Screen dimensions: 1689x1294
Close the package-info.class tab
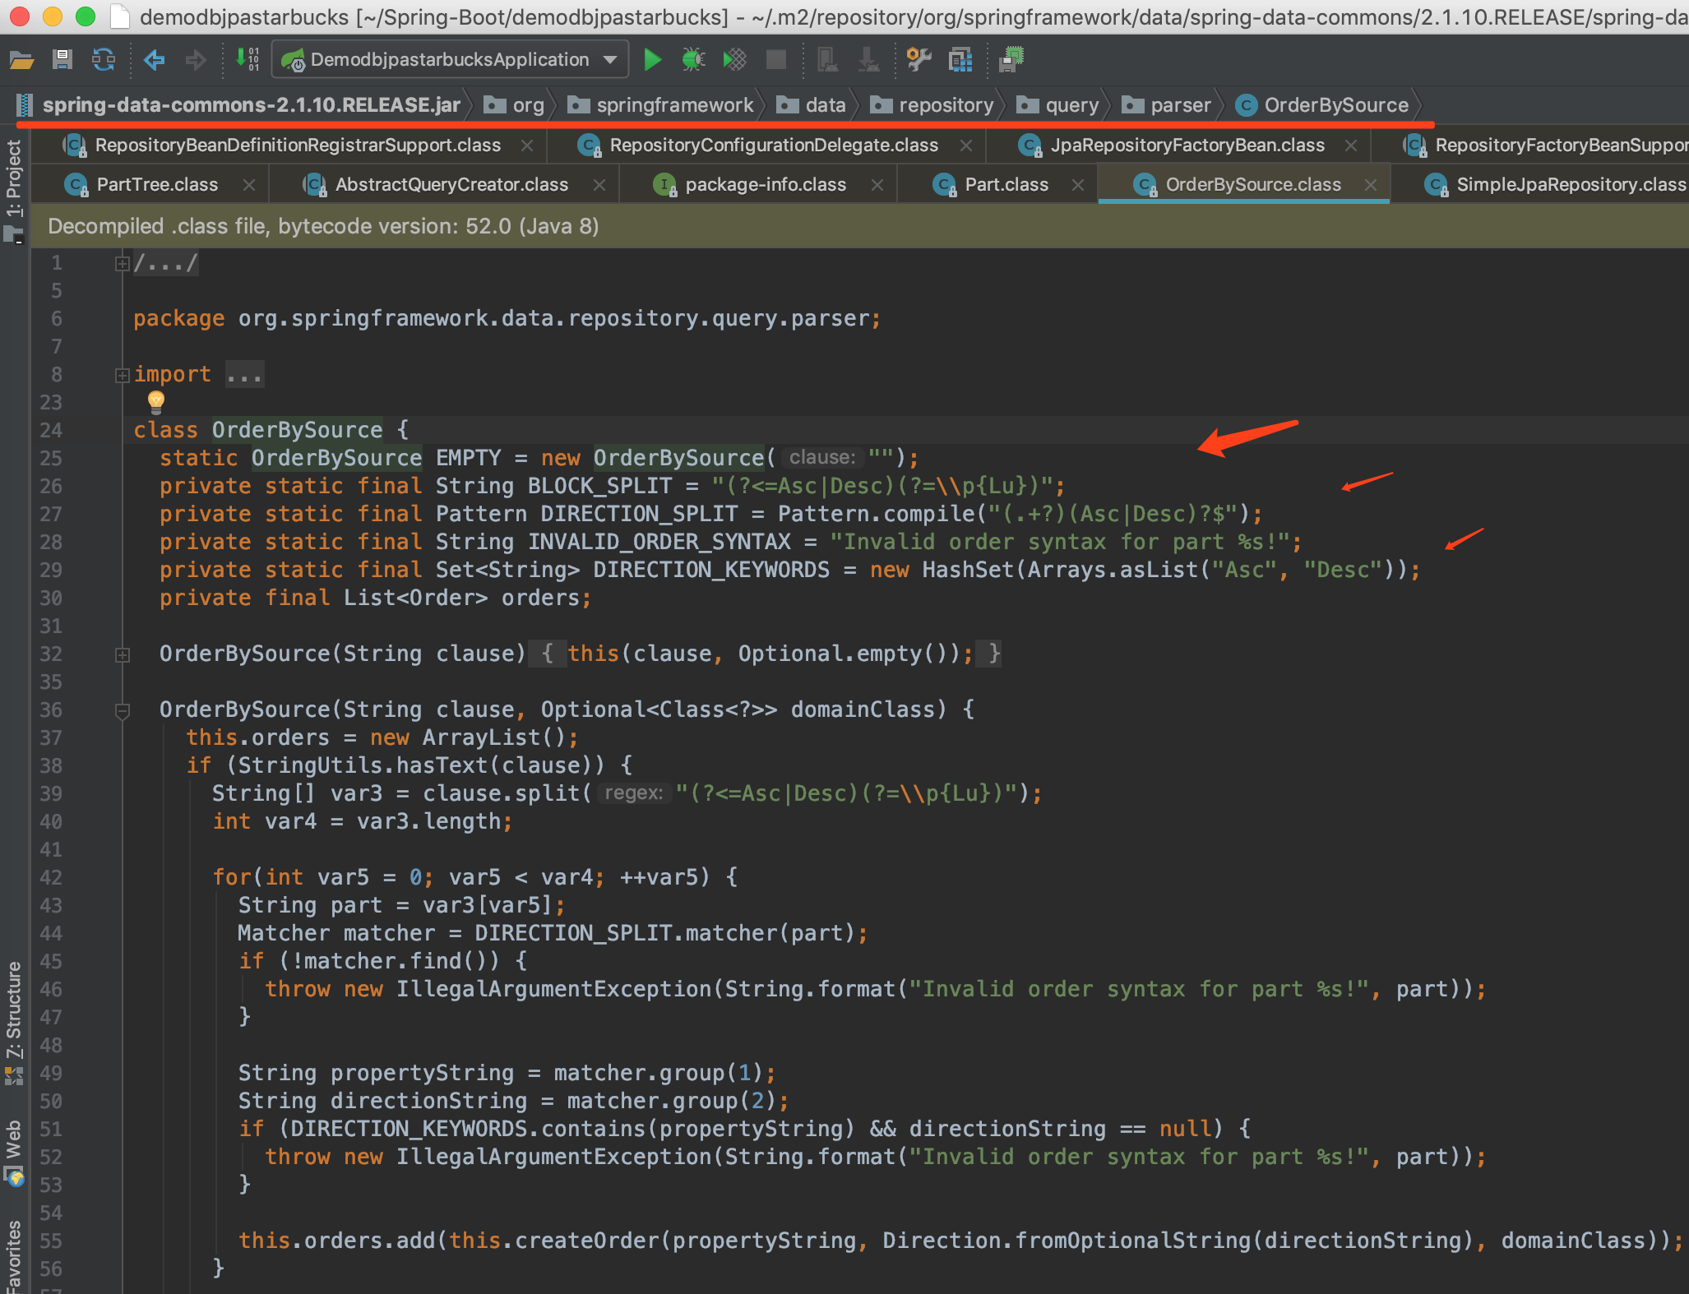pyautogui.click(x=877, y=185)
